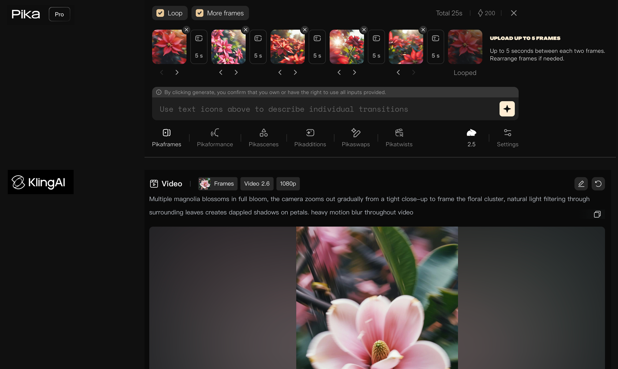
Task: Switch to Pikascenes tab
Action: (264, 138)
